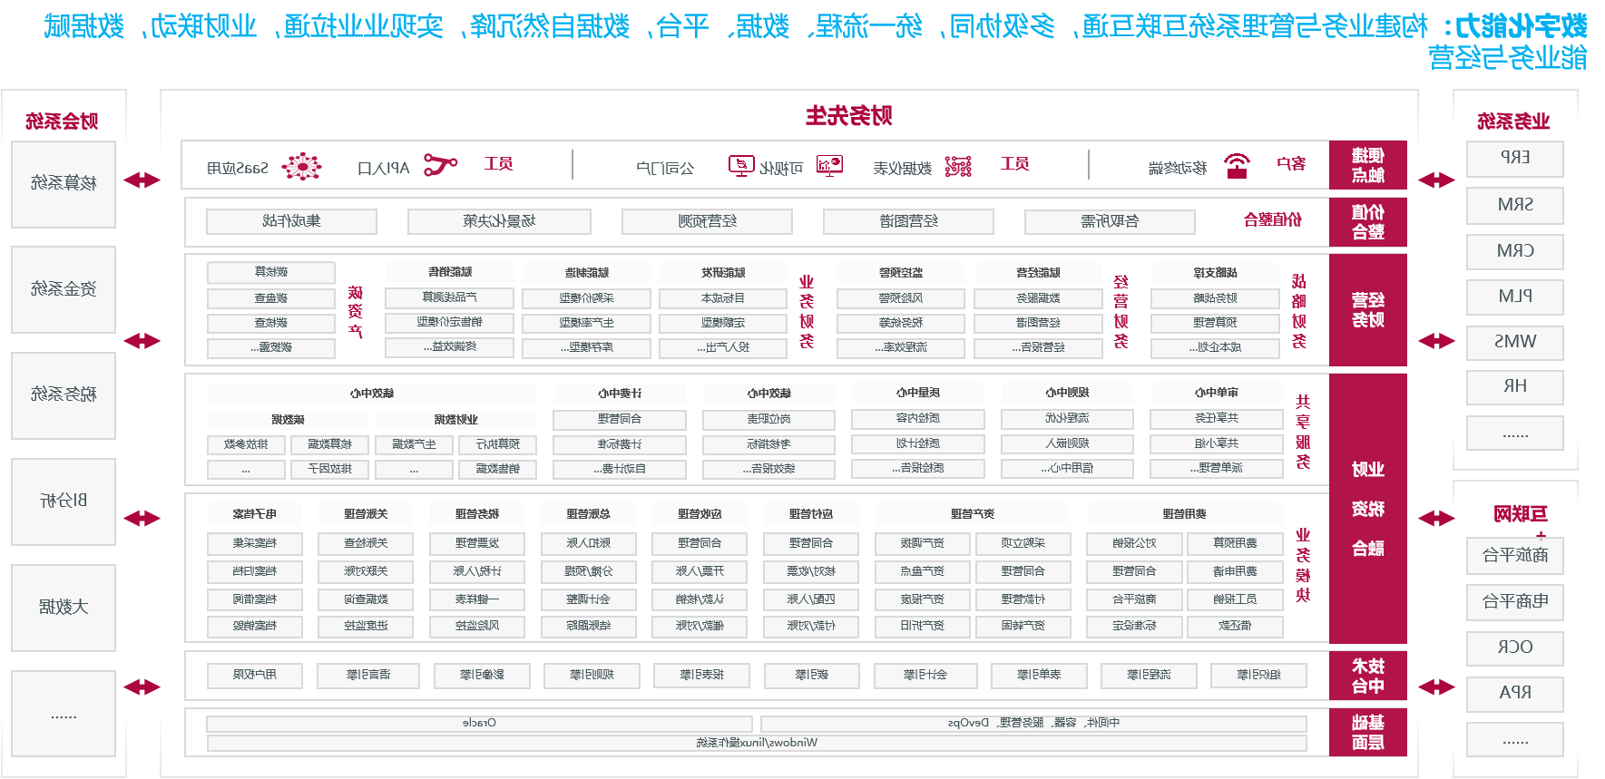Click the Oracle bar
Screen dimensions: 1605x779
pyautogui.click(x=479, y=724)
